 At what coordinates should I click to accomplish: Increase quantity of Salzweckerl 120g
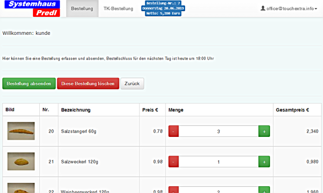[264, 162]
